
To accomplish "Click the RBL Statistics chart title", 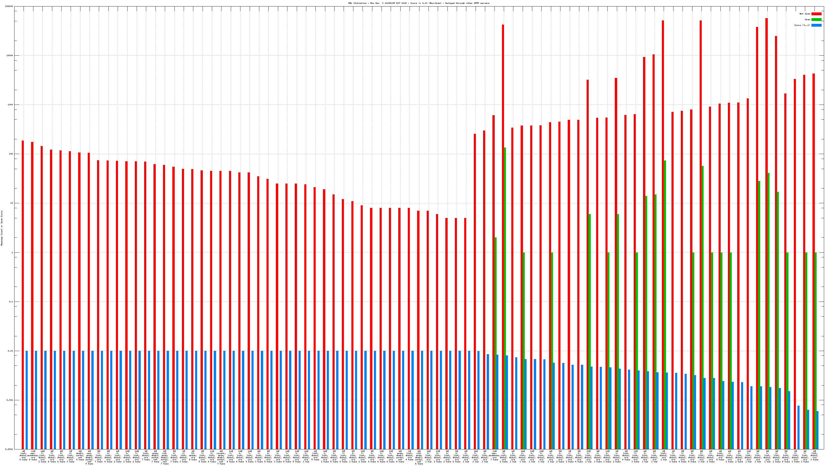I will [418, 3].
